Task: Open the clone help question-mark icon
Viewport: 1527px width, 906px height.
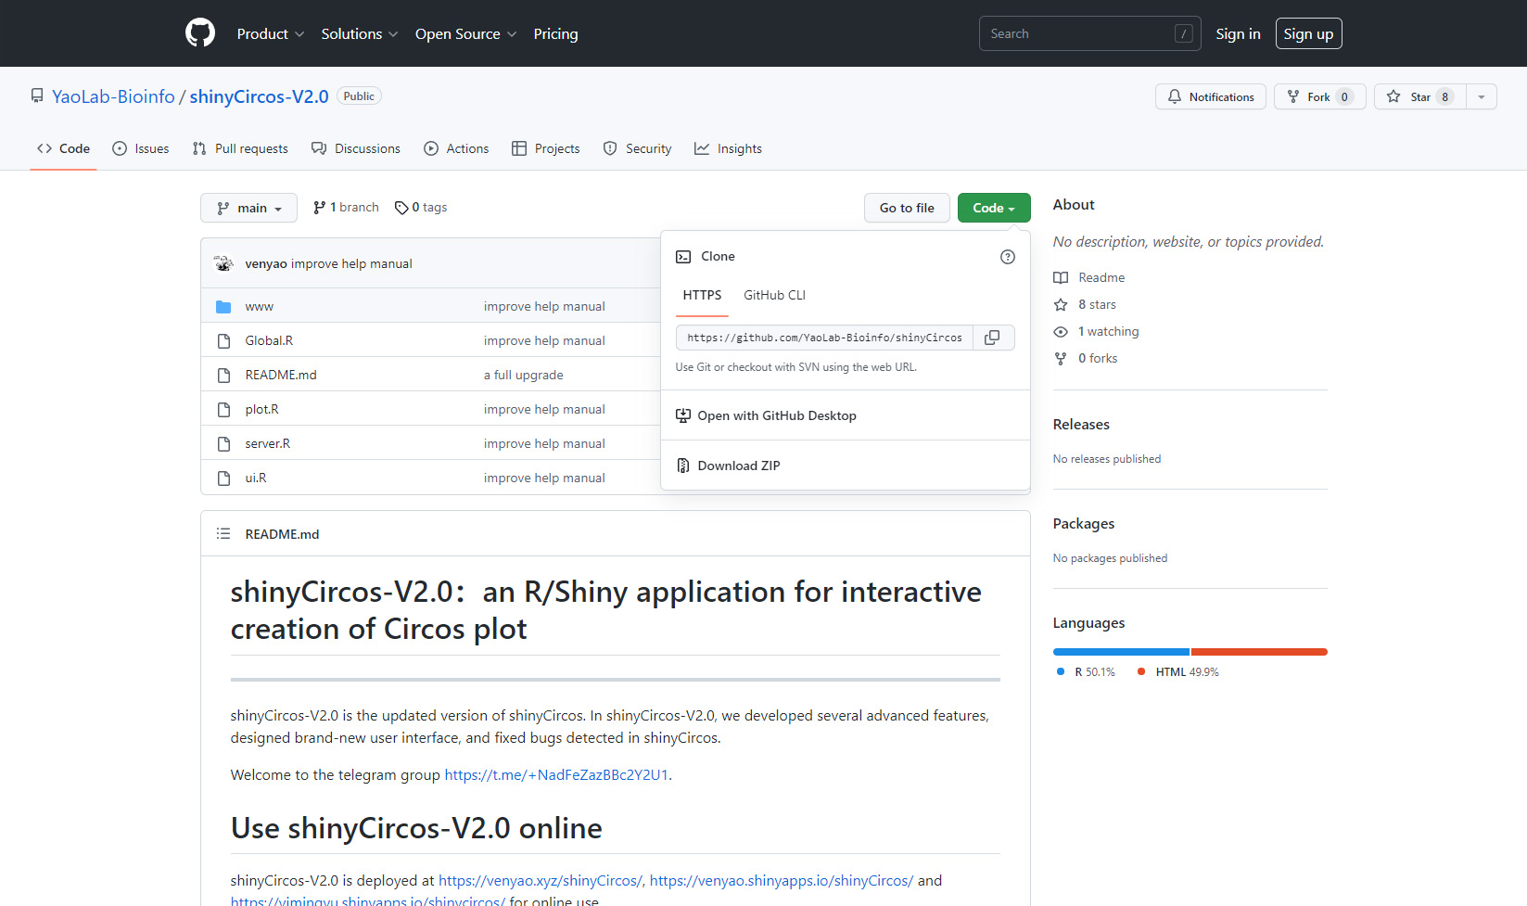Action: pos(1008,257)
